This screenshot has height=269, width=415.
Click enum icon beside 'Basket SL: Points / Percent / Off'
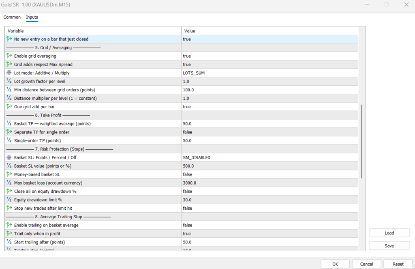(x=9, y=157)
